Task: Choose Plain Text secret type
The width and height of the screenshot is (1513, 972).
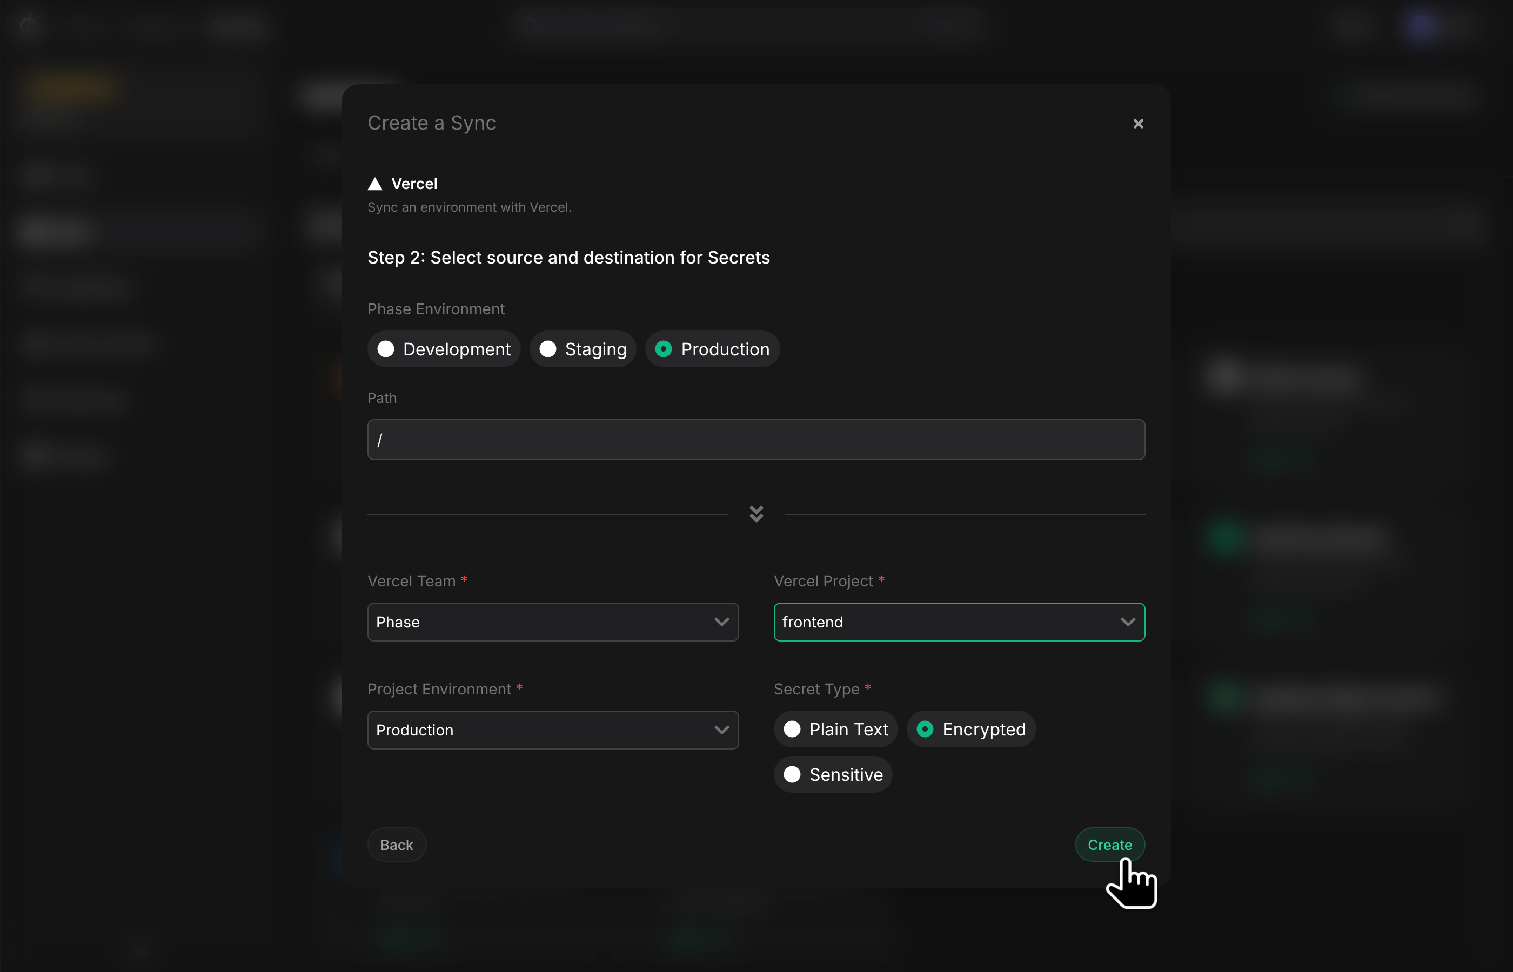Action: pyautogui.click(x=835, y=730)
